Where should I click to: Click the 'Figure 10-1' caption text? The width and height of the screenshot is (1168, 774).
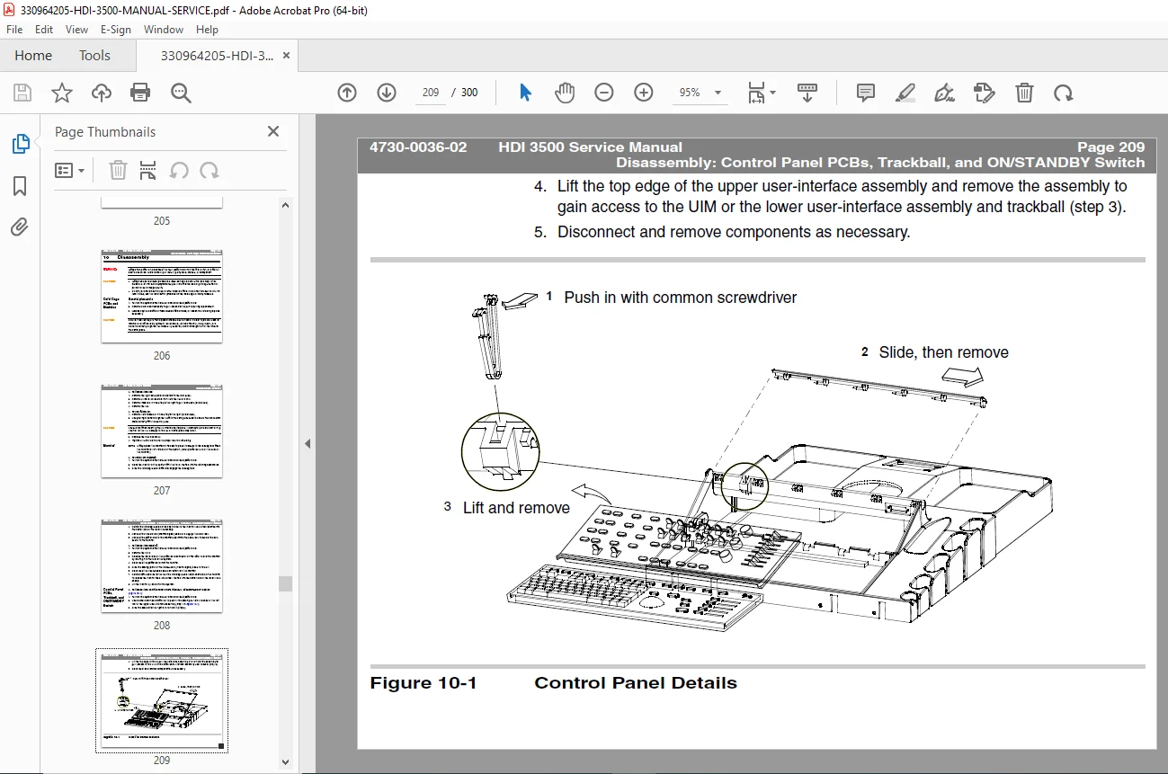[424, 683]
